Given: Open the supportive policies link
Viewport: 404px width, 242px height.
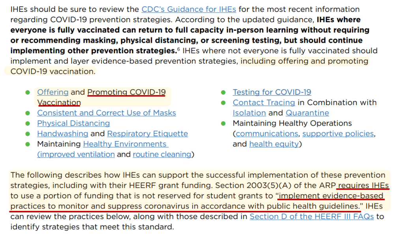Looking at the screenshot, I should 338,133.
